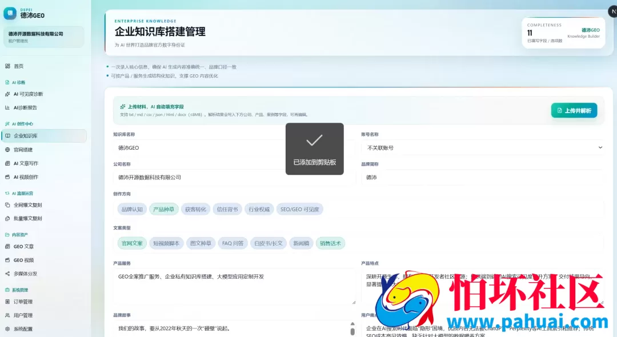Viewport: 617px width, 337px height.
Task: Toggle the 白皮书/长文 copy type tag
Action: pyautogui.click(x=269, y=243)
